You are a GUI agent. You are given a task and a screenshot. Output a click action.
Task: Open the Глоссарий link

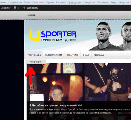[x=38, y=2]
